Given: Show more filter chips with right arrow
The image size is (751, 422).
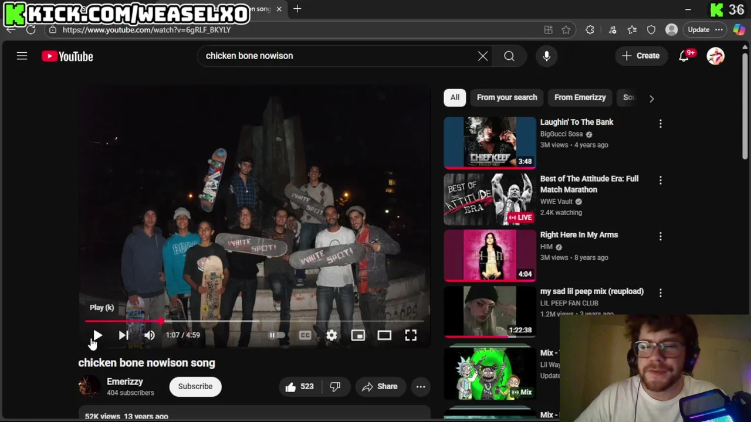Looking at the screenshot, I should click(x=651, y=98).
